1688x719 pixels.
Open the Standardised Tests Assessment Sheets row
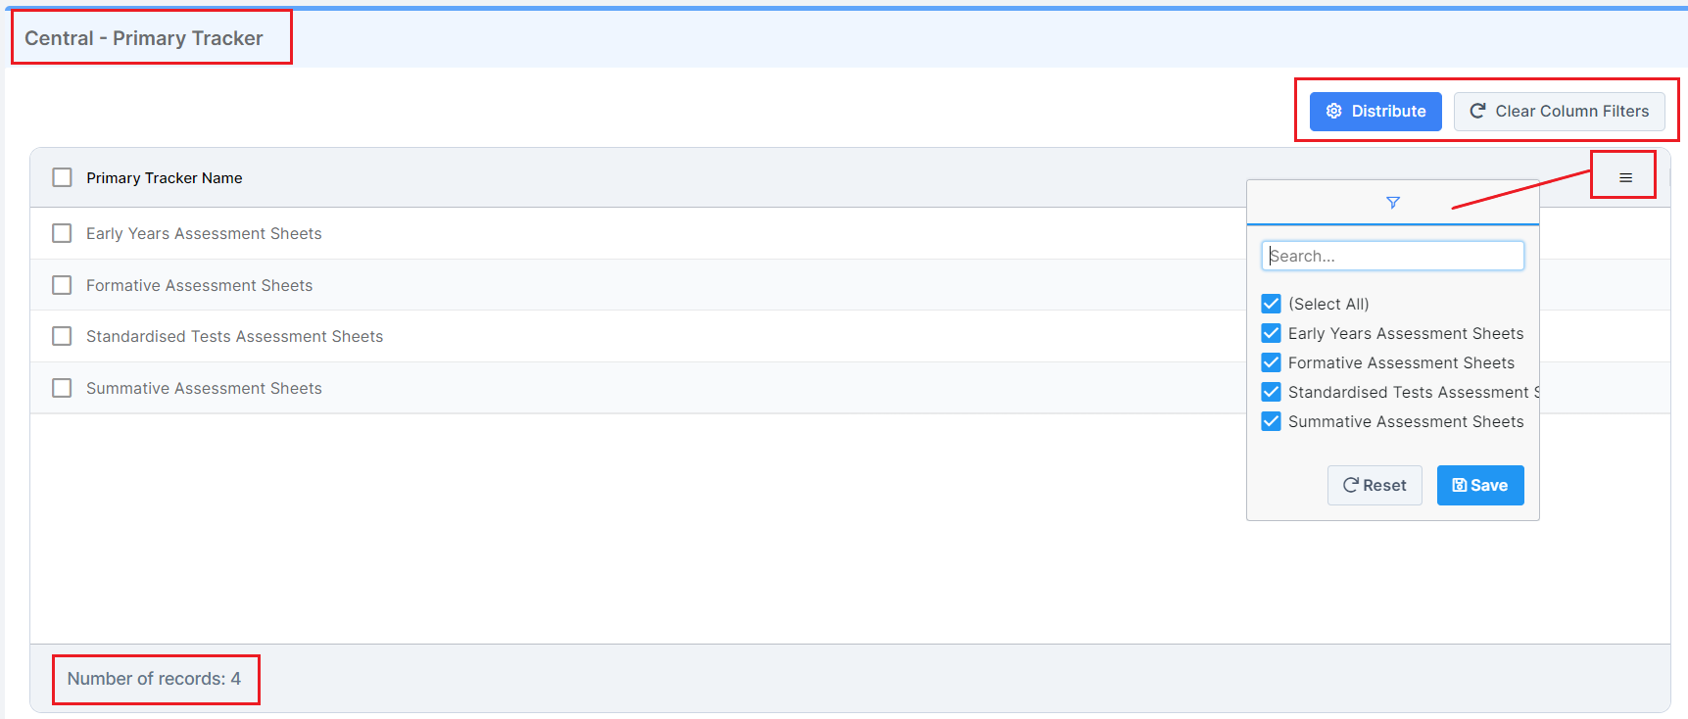[235, 337]
